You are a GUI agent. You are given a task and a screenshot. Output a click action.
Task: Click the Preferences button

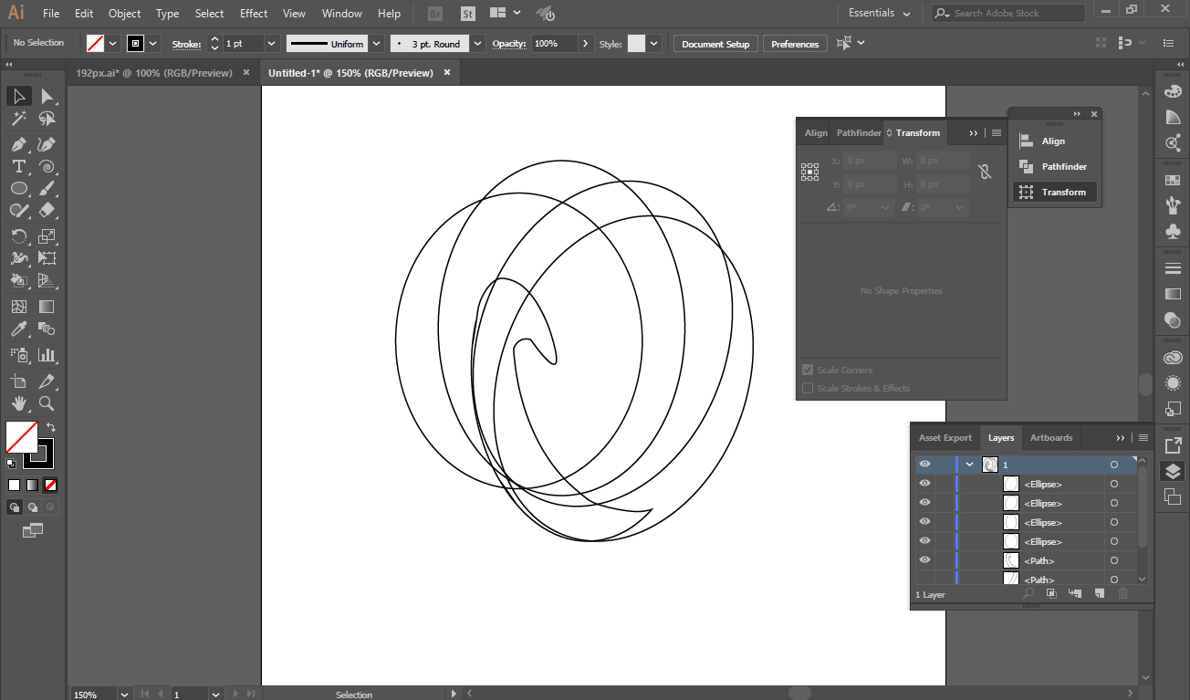point(794,44)
